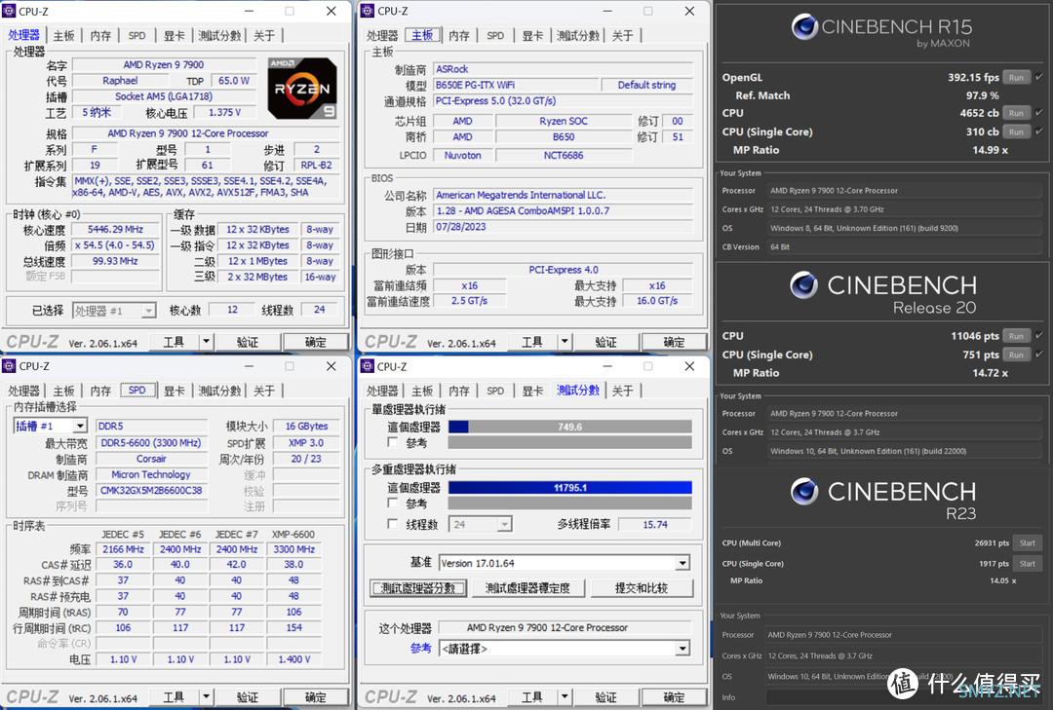Click R23 multi core score 26931 pts
This screenshot has width=1053, height=710.
(992, 542)
